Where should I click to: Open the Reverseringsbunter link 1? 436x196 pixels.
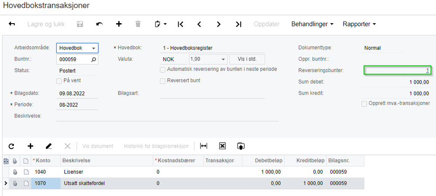(427, 71)
